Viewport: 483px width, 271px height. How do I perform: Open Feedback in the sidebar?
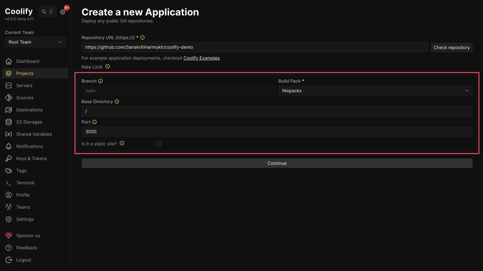click(35, 248)
